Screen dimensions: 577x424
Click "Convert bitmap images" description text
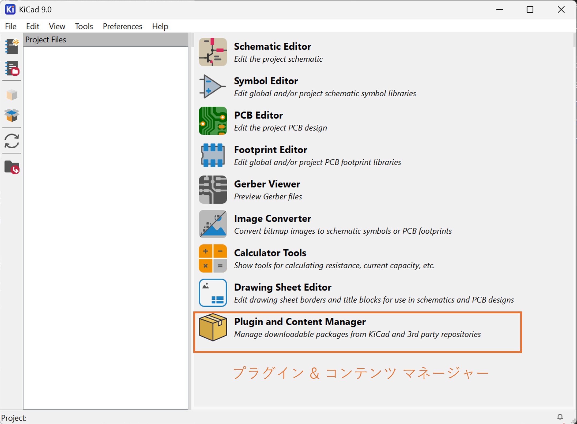[343, 231]
